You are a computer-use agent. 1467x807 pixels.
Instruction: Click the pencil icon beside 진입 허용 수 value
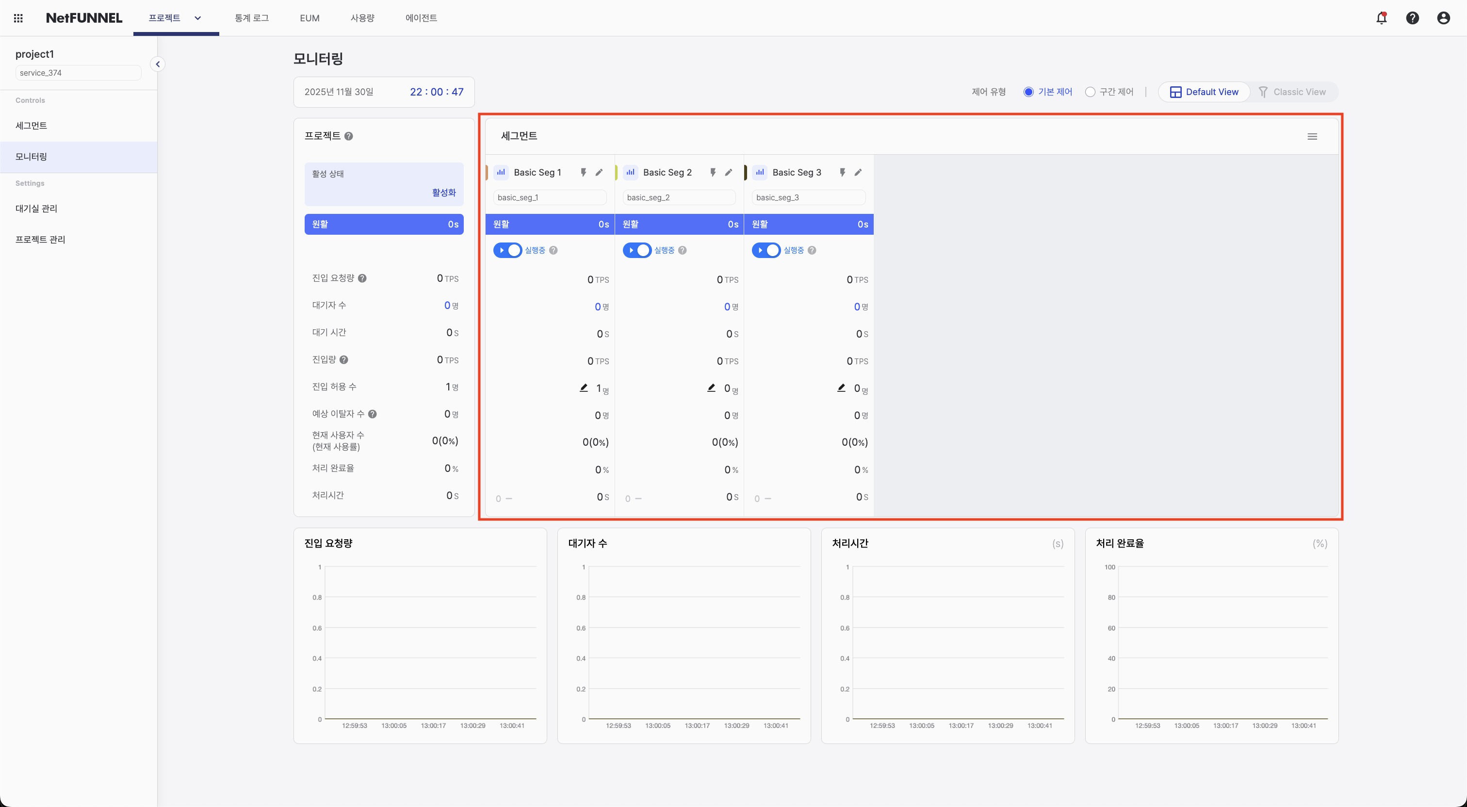(x=583, y=387)
